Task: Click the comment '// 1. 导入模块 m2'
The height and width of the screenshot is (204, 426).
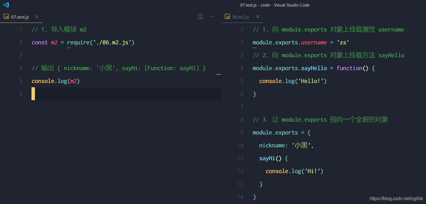Action: coord(59,29)
